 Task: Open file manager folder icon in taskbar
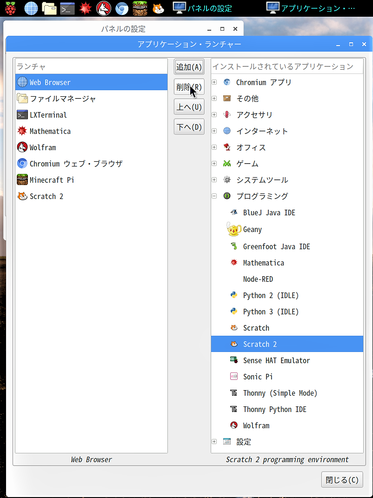pyautogui.click(x=49, y=8)
